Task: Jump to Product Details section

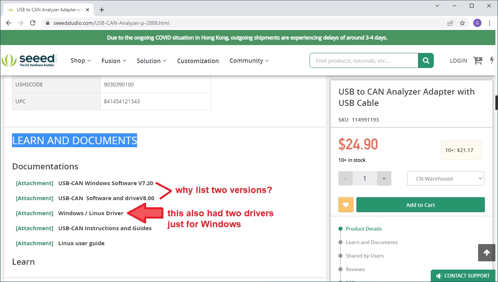Action: click(x=364, y=229)
